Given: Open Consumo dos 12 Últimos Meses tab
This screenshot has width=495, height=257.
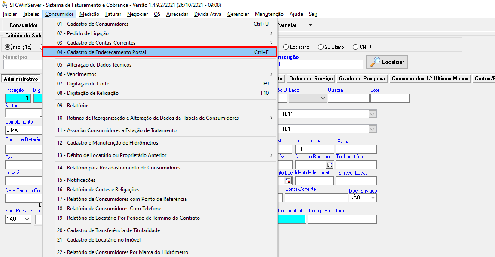Looking at the screenshot, I should coord(430,79).
